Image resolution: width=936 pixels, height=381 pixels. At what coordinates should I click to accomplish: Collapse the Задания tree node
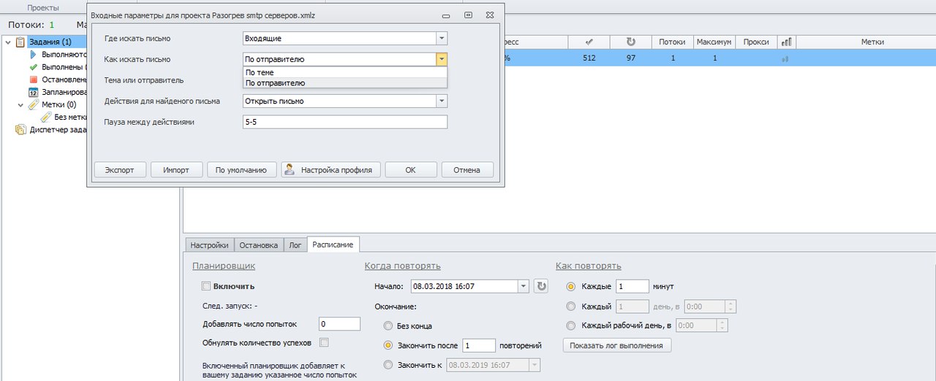[x=7, y=42]
